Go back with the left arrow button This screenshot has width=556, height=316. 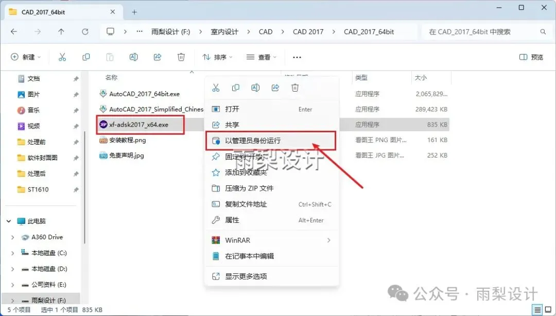click(14, 31)
